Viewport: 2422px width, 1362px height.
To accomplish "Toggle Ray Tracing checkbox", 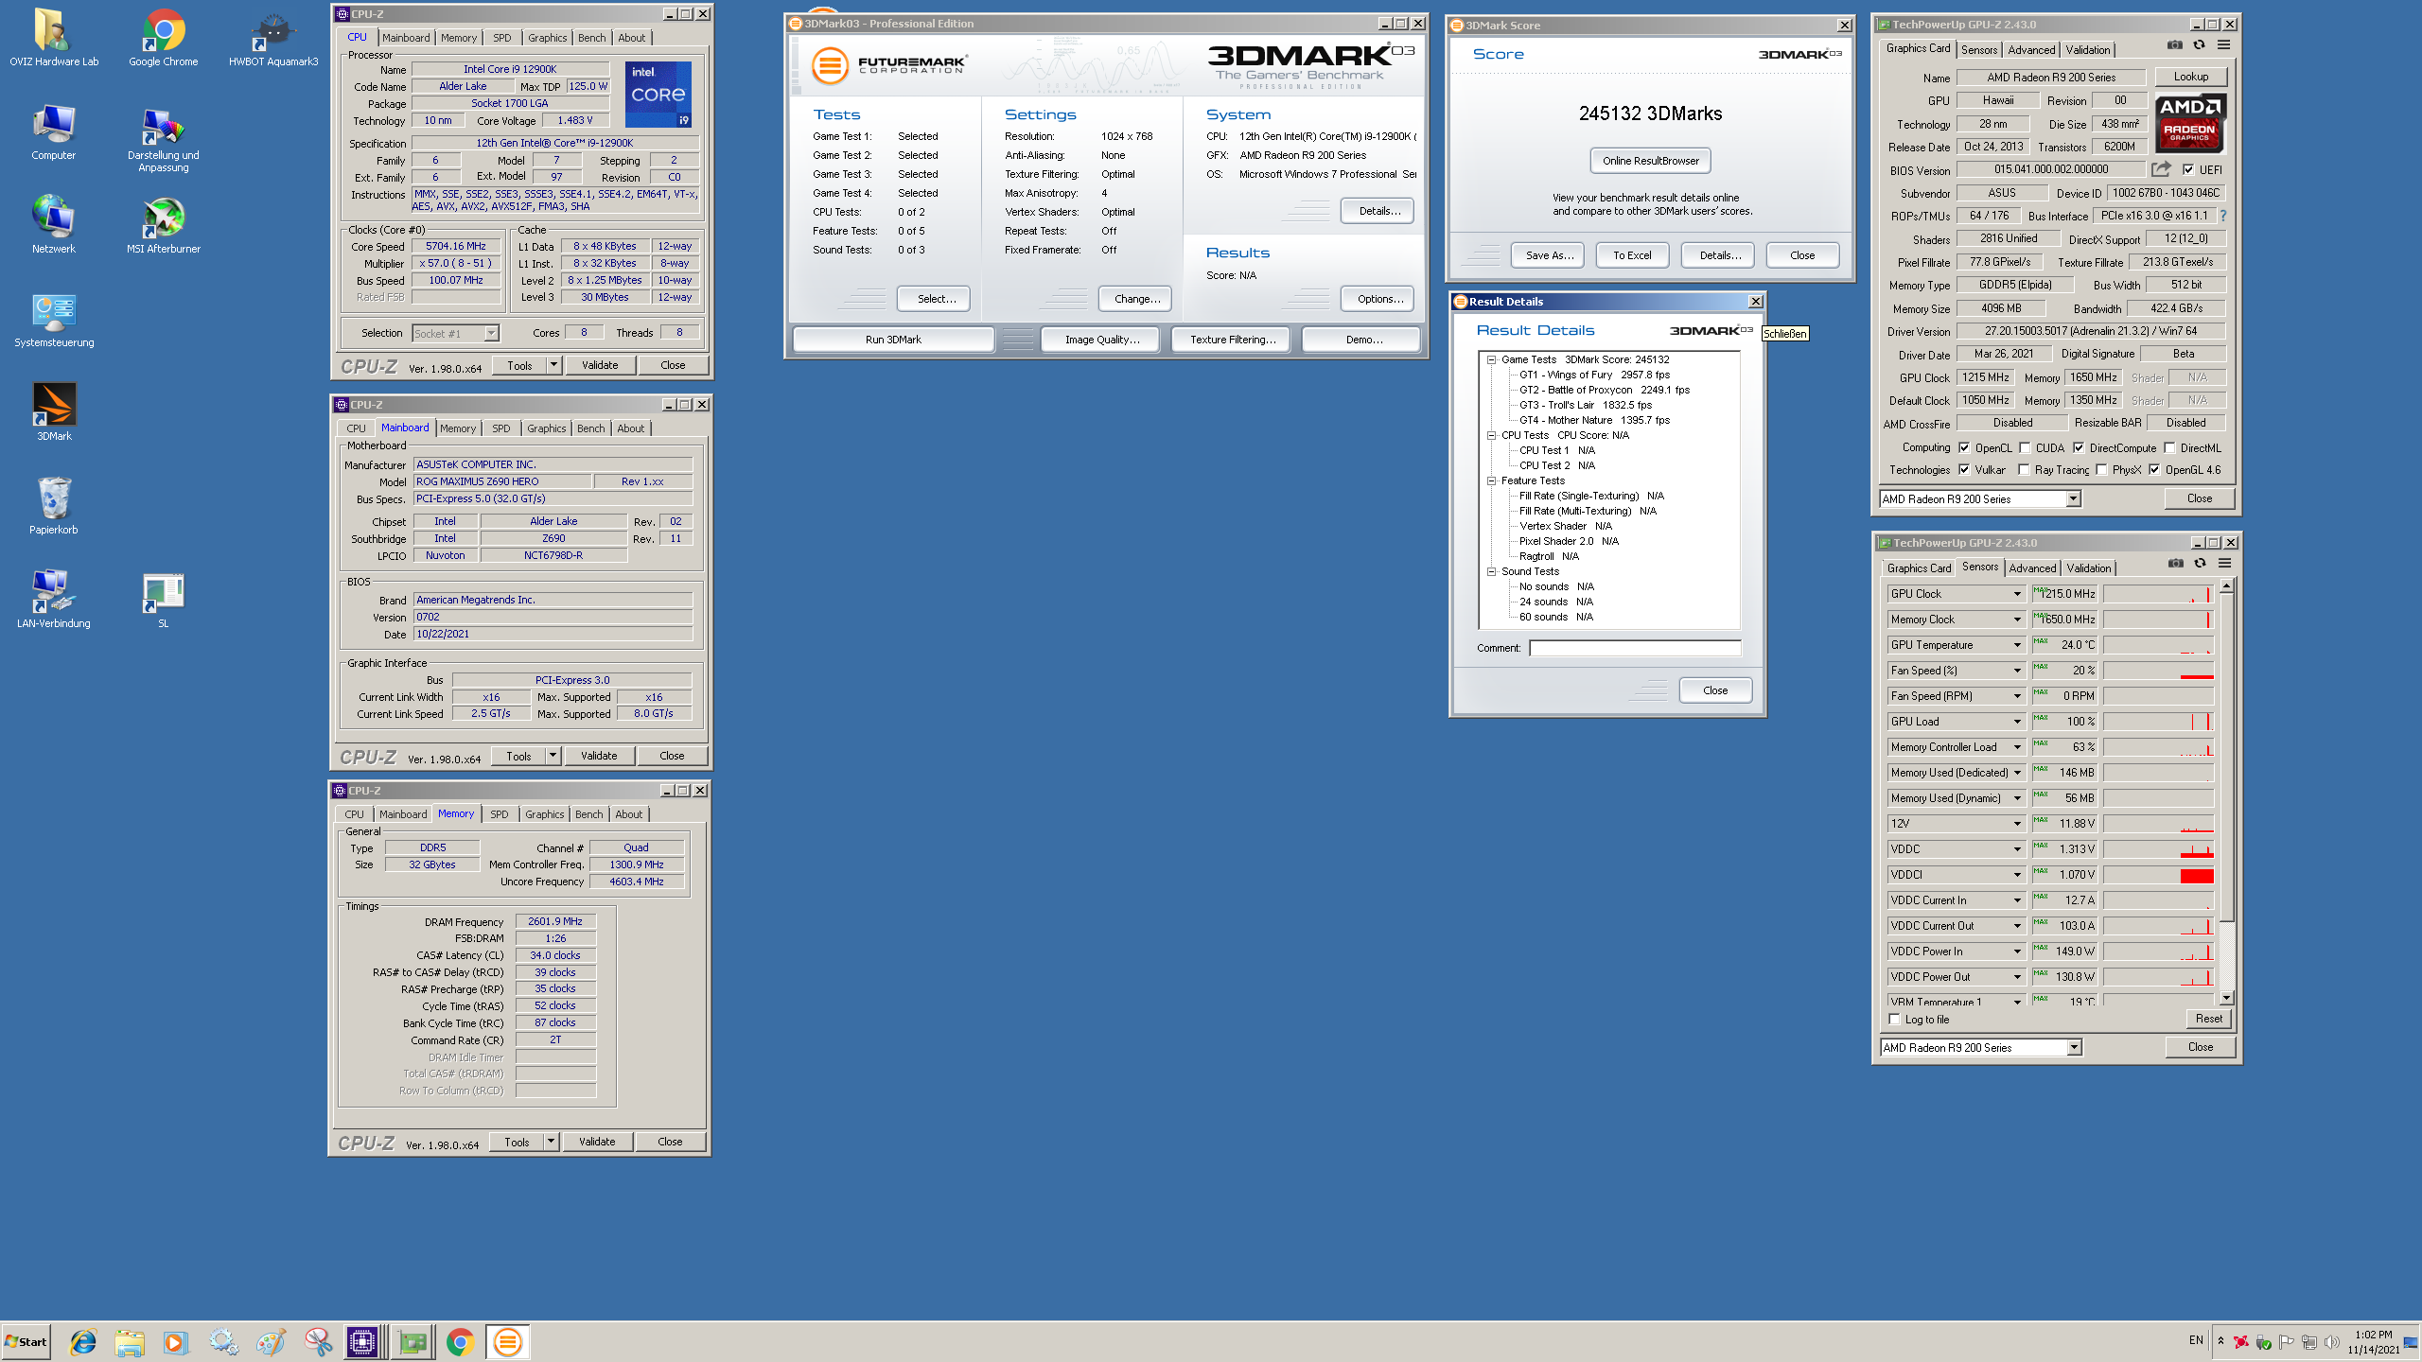I will click(x=2024, y=470).
